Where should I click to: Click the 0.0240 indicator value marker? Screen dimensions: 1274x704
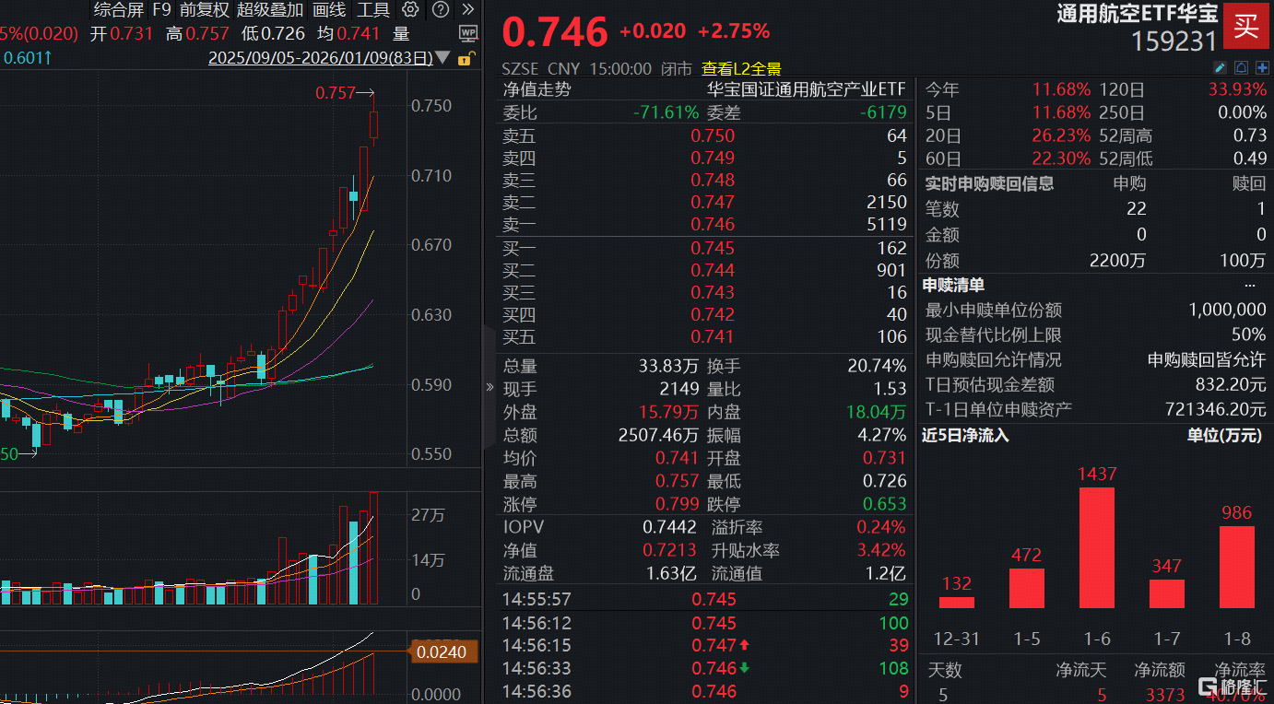(442, 652)
